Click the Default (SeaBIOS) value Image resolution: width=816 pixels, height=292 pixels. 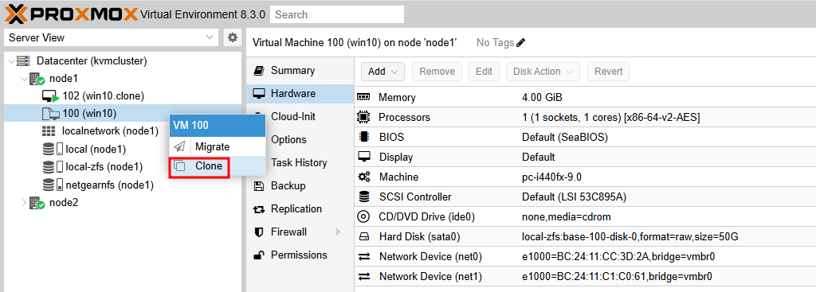pos(565,137)
